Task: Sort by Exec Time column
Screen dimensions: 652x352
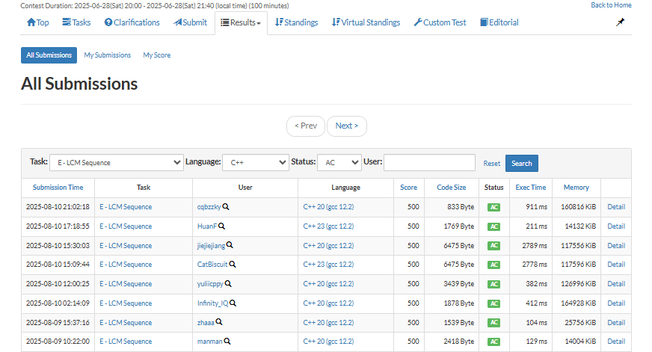Action: pos(531,188)
